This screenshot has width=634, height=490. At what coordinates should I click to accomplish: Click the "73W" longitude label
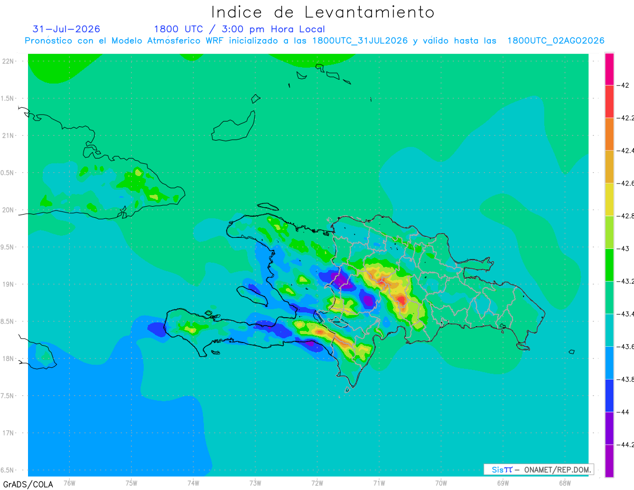coord(255,483)
